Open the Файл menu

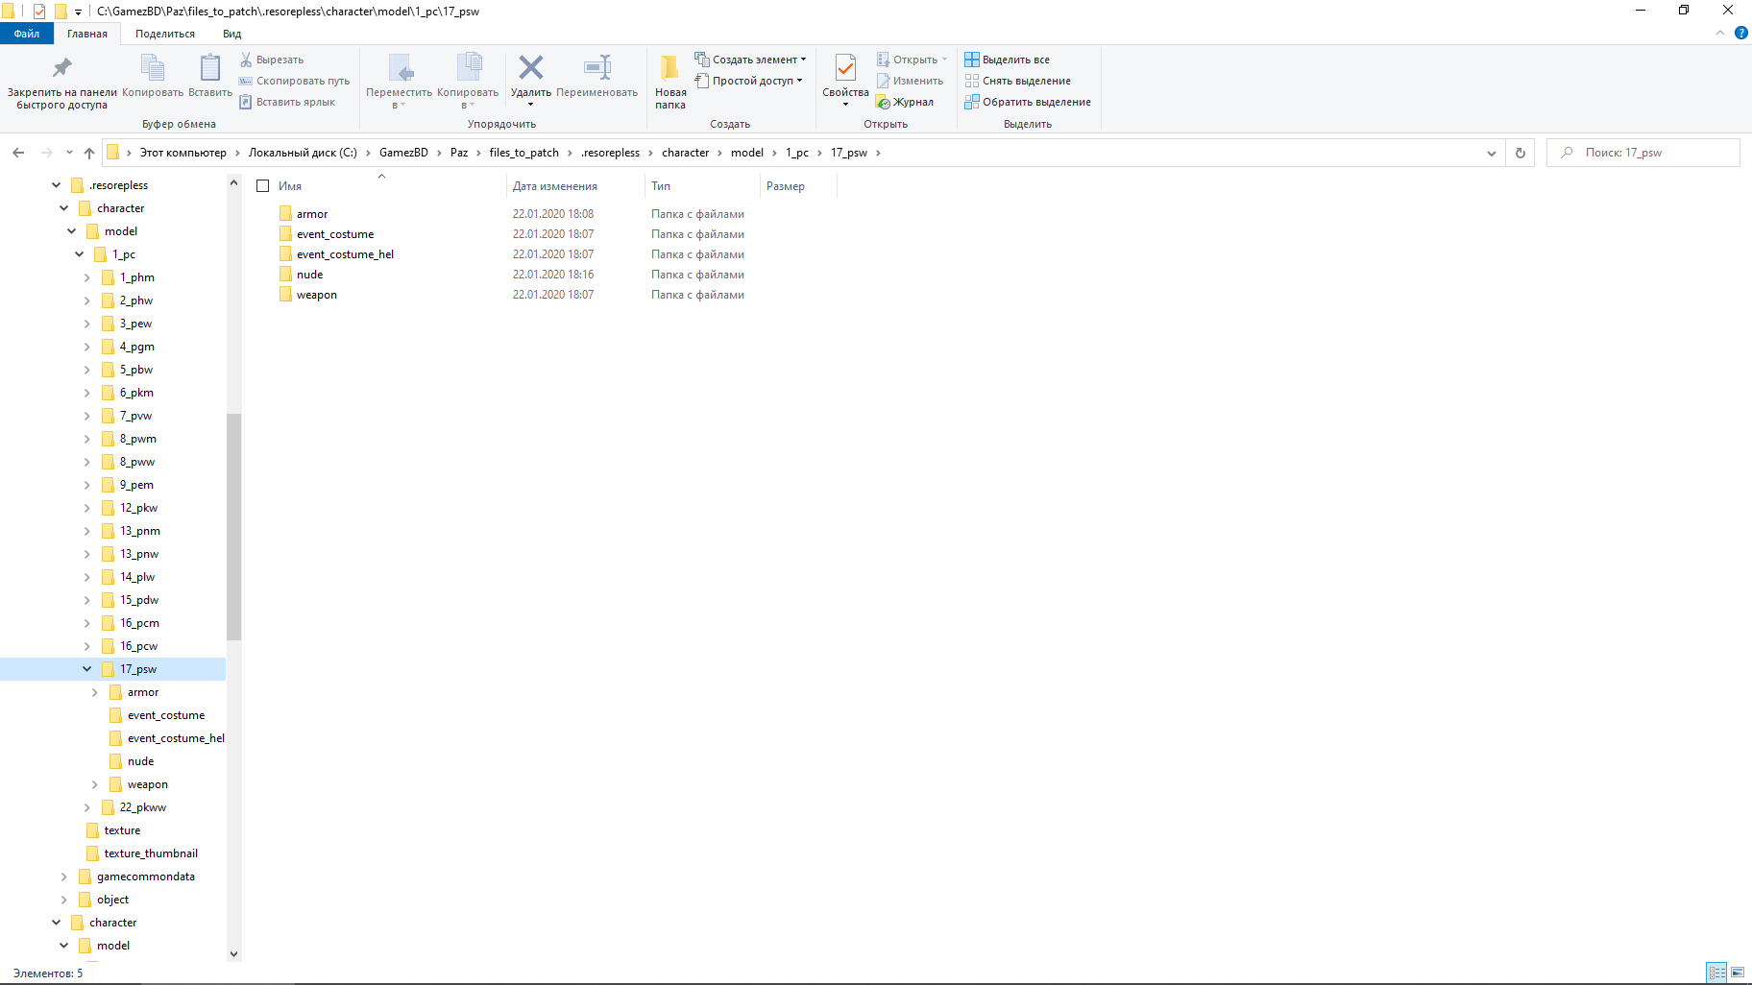(x=27, y=34)
